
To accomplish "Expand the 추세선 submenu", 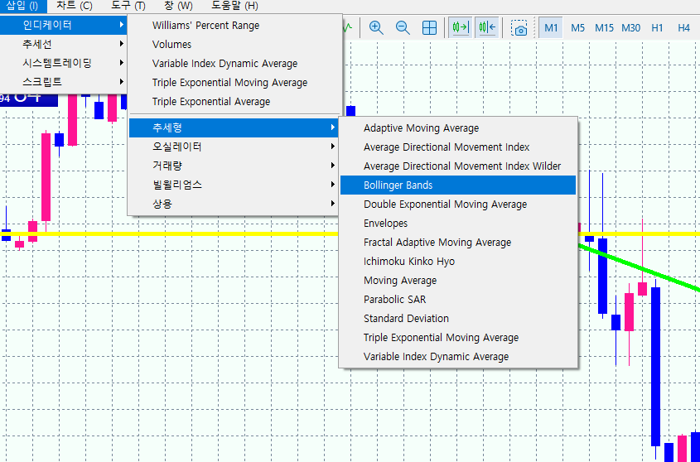I will coord(39,44).
